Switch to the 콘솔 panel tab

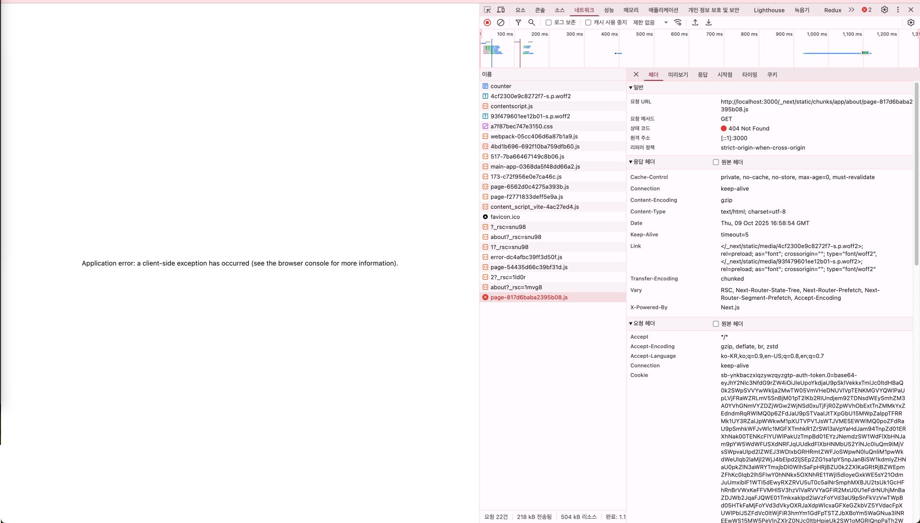point(540,10)
